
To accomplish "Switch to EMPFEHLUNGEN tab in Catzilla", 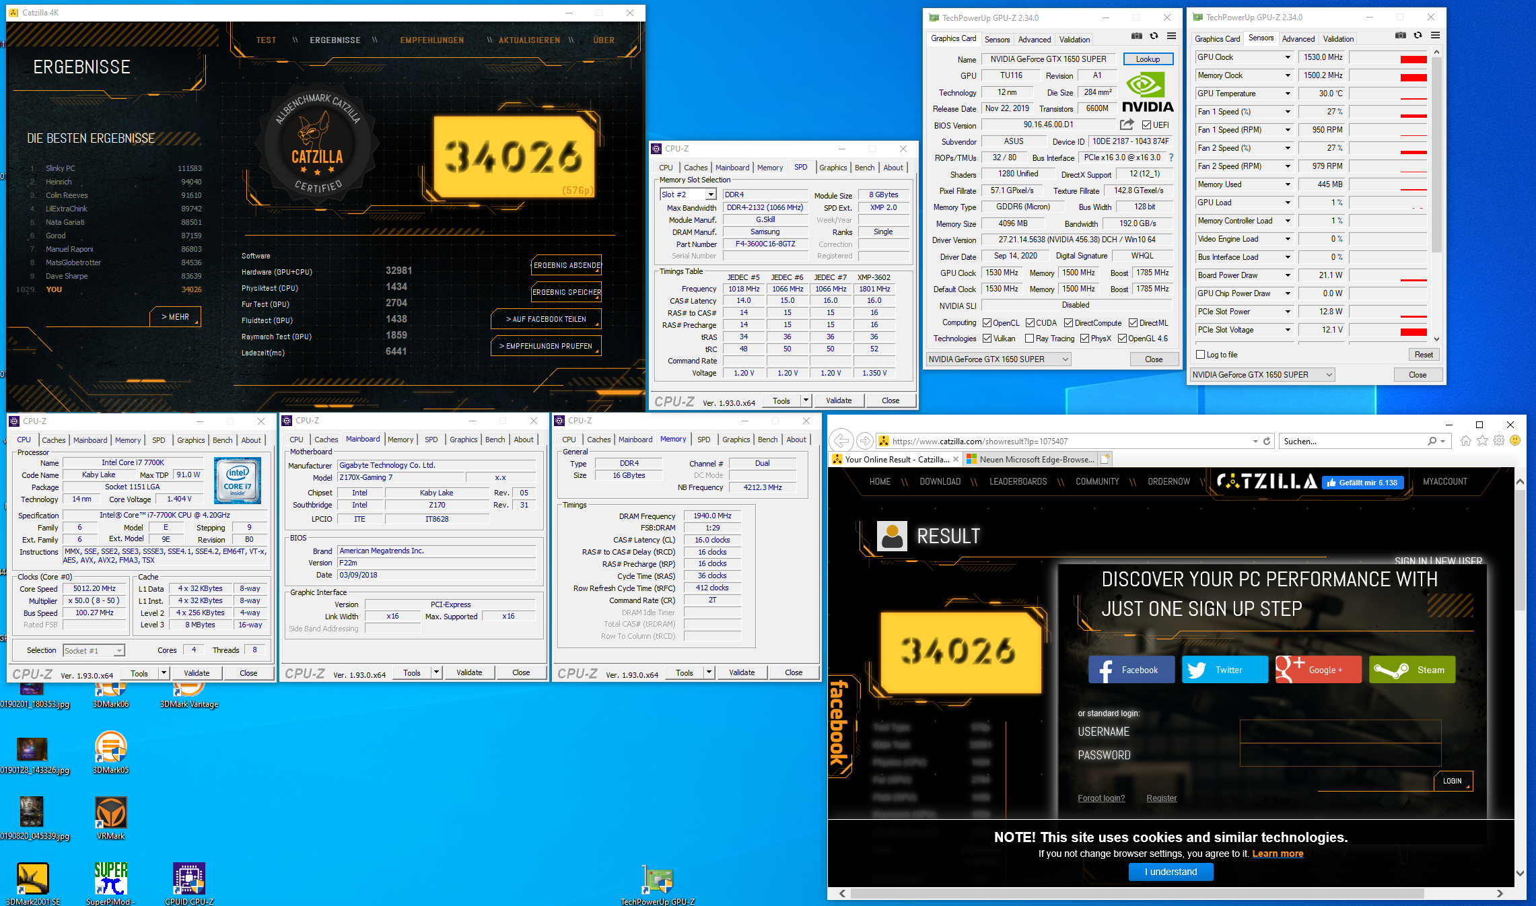I will [x=432, y=40].
